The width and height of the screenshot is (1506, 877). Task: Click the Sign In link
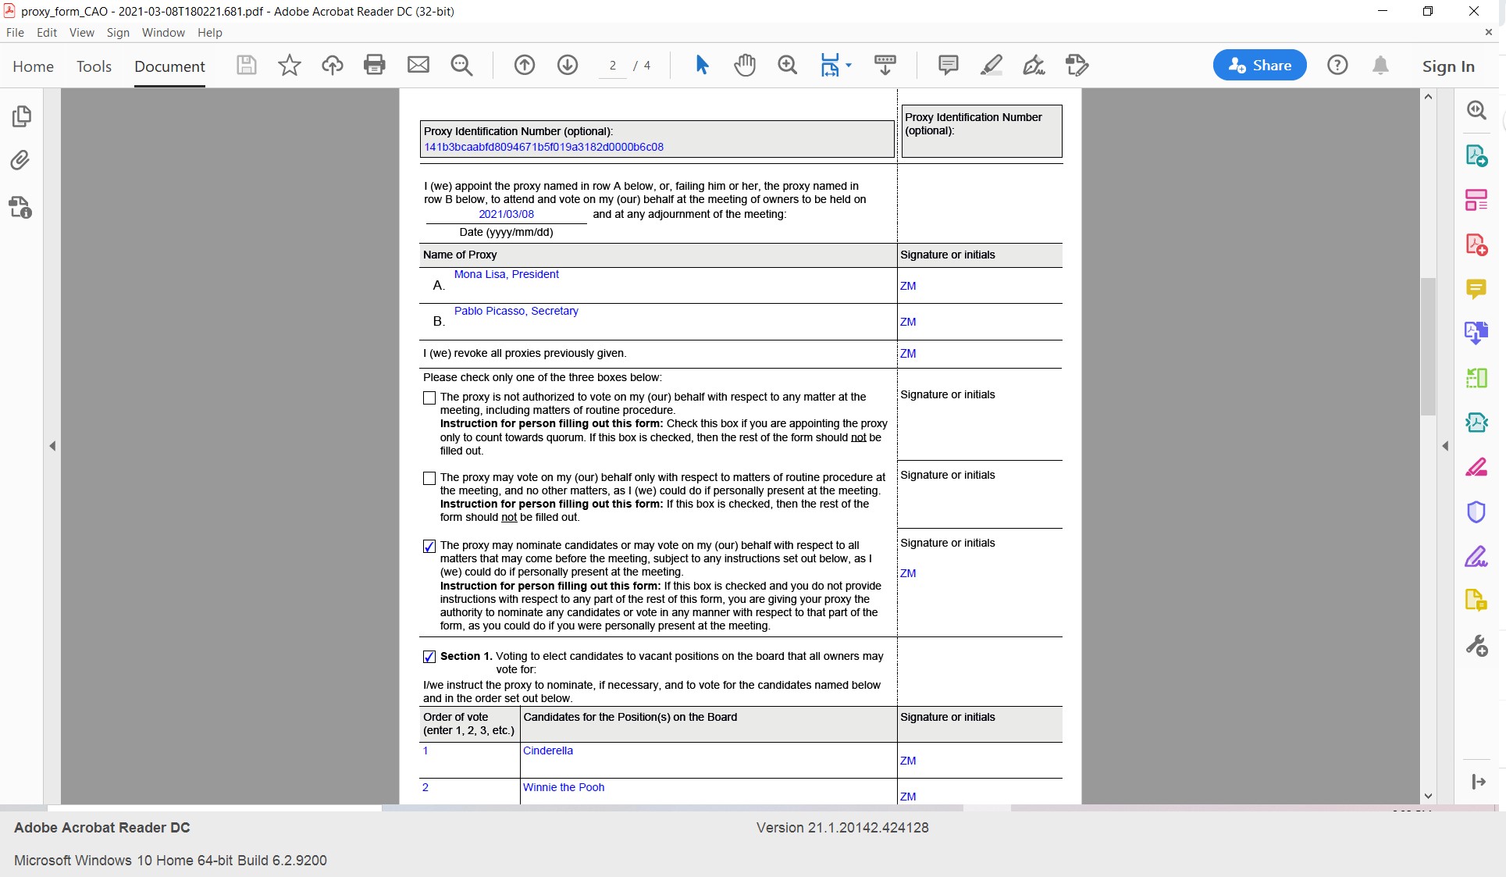click(x=1448, y=66)
